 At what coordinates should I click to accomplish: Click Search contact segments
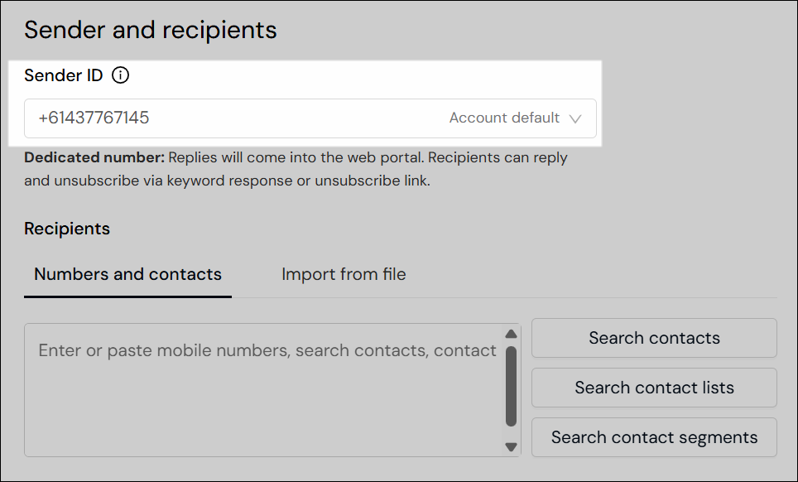[x=653, y=437]
